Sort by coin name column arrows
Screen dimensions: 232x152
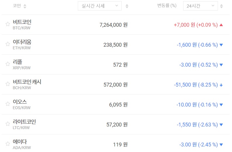point(25,6)
